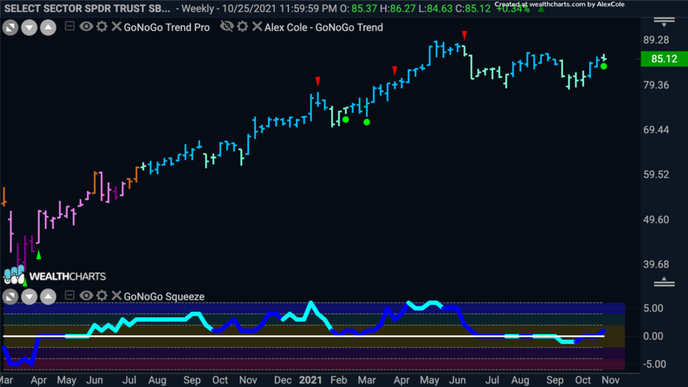This screenshot has height=387, width=688.
Task: Click the 2021 label on time axis
Action: [x=310, y=380]
